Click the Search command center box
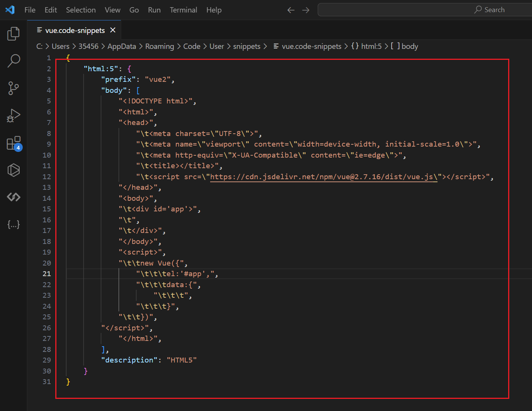This screenshot has height=411, width=532. (425, 10)
